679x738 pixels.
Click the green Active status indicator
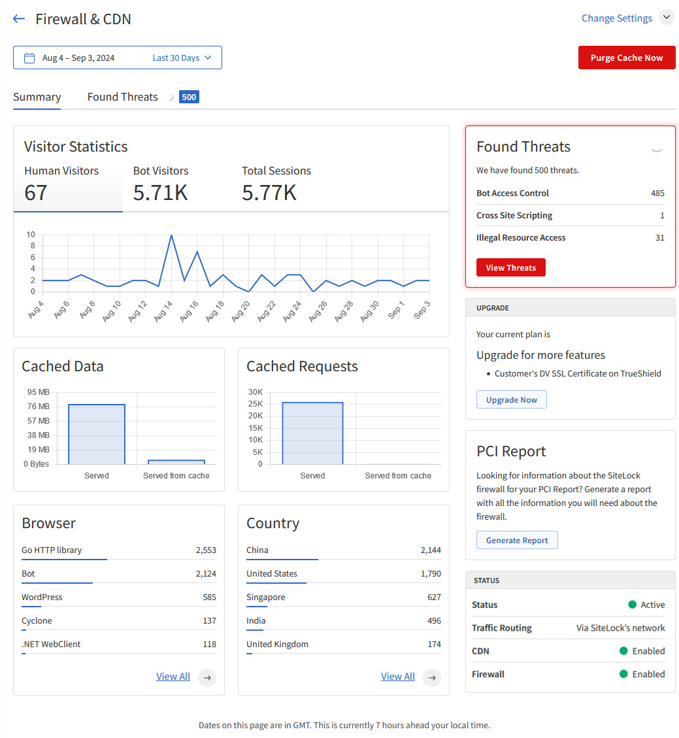pyautogui.click(x=632, y=605)
